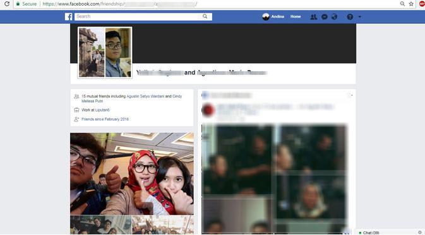Viewport: 425px width, 235px height.
Task: Open the notifications globe icon
Action: point(335,17)
